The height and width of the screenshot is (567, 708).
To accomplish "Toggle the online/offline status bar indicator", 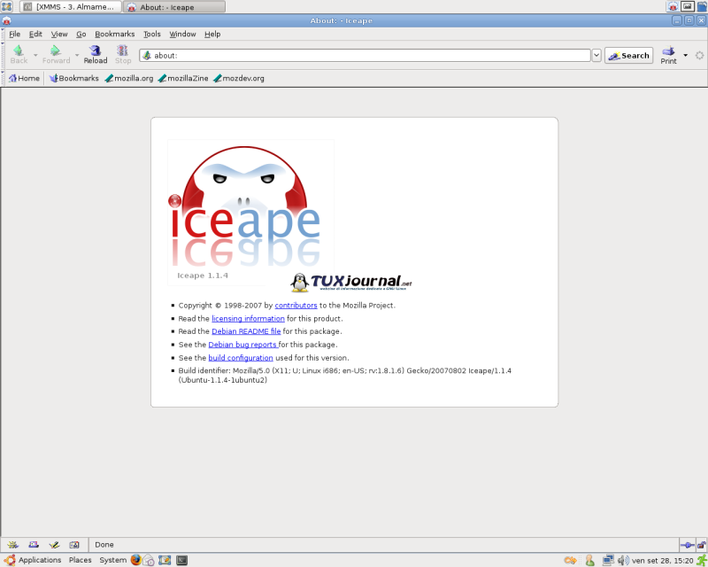I will tap(686, 544).
